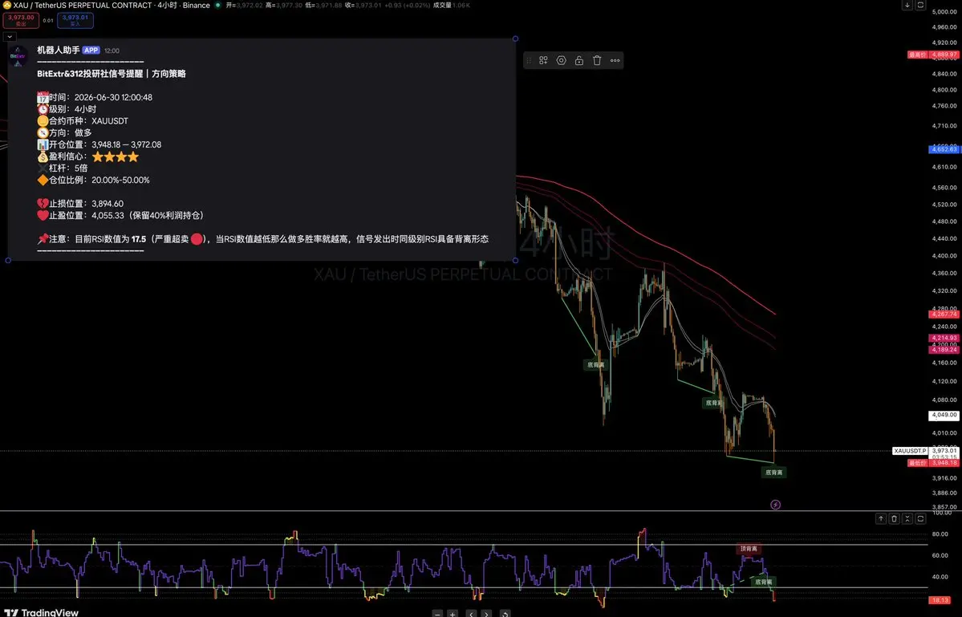The height and width of the screenshot is (617, 962).
Task: Open the XAU / TetherUS PERPETUAL CONTRACT symbol title
Action: click(83, 5)
